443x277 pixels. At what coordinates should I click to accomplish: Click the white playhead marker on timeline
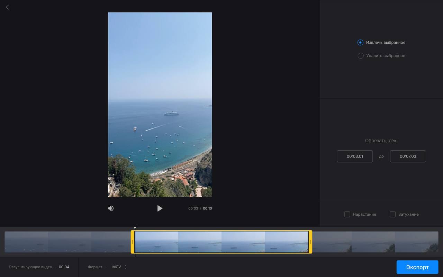click(x=135, y=229)
